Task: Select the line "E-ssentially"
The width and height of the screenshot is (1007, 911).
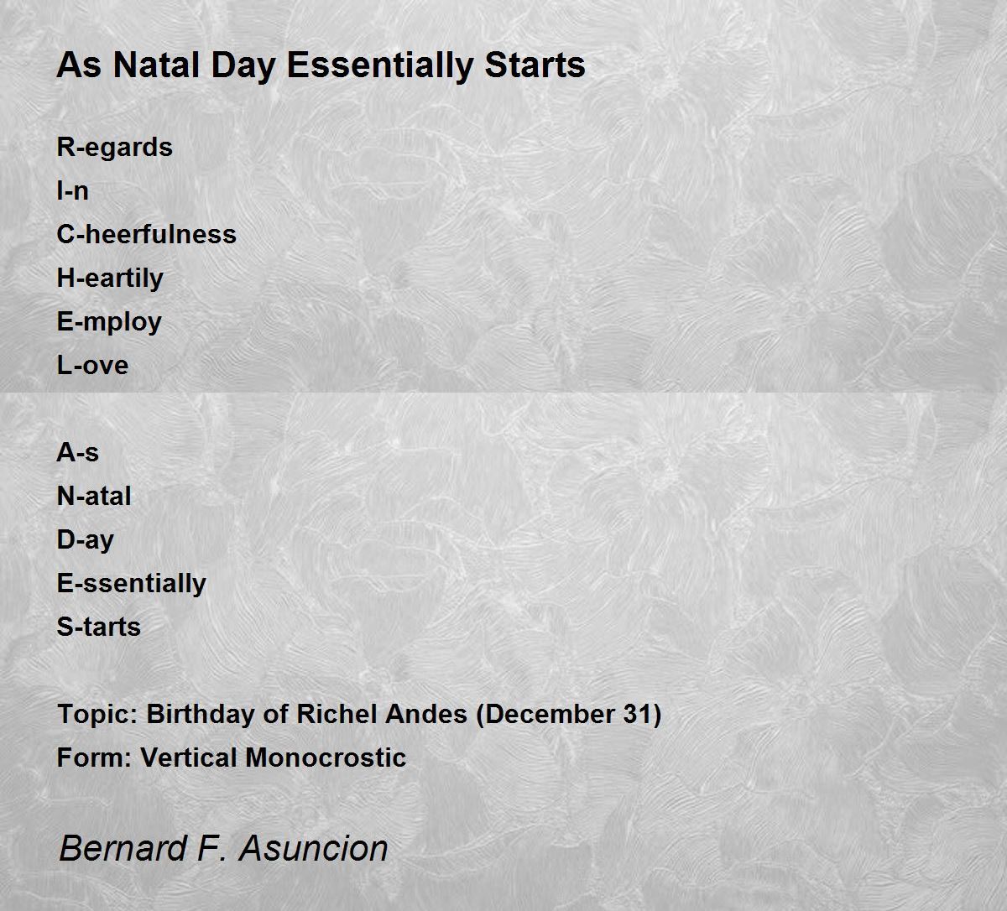Action: [x=131, y=584]
